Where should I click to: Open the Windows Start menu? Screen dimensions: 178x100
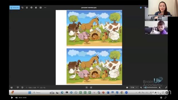[x=29, y=92]
